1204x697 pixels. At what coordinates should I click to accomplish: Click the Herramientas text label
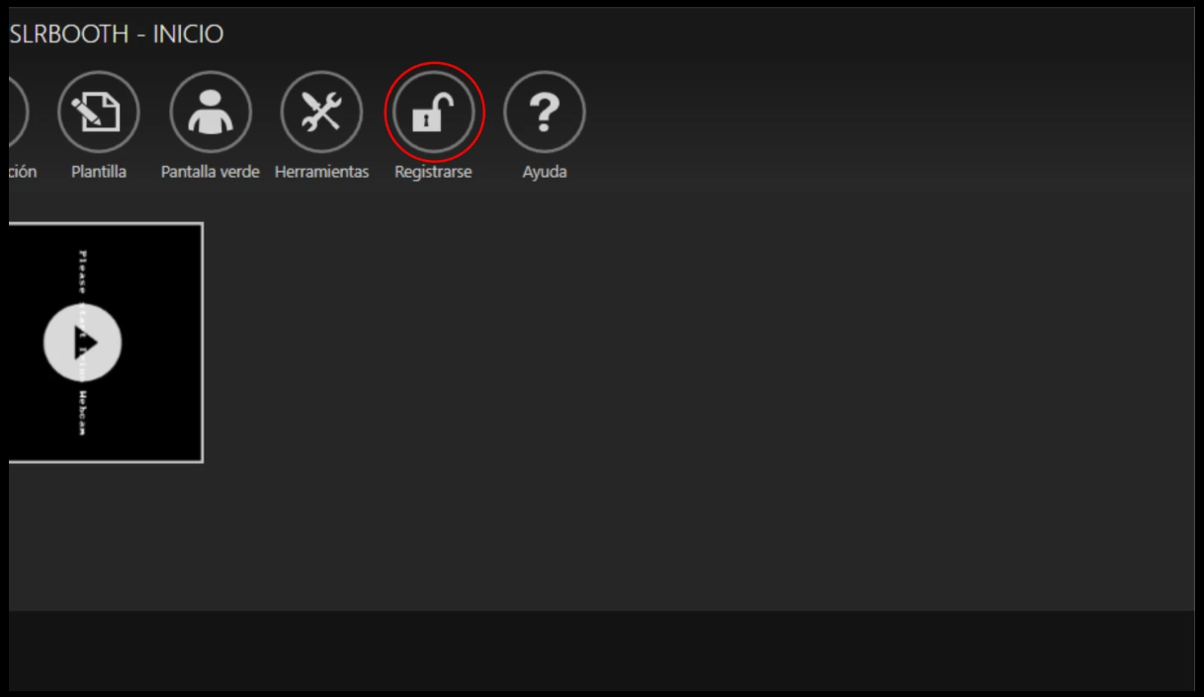tap(321, 172)
